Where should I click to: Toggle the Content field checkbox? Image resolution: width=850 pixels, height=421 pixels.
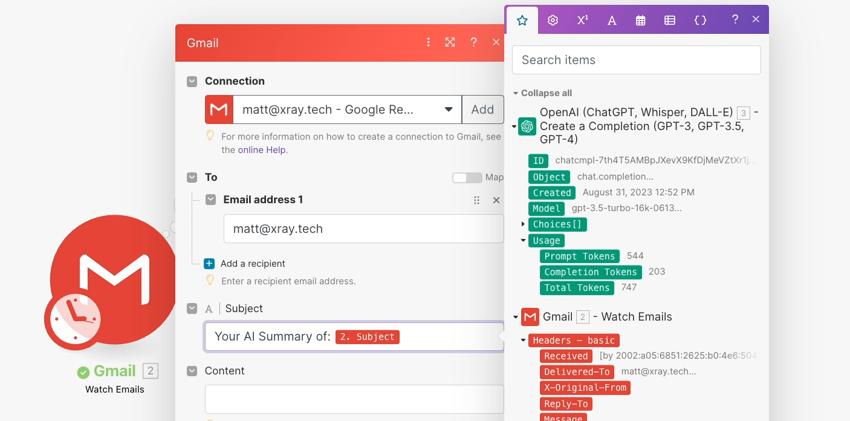192,371
